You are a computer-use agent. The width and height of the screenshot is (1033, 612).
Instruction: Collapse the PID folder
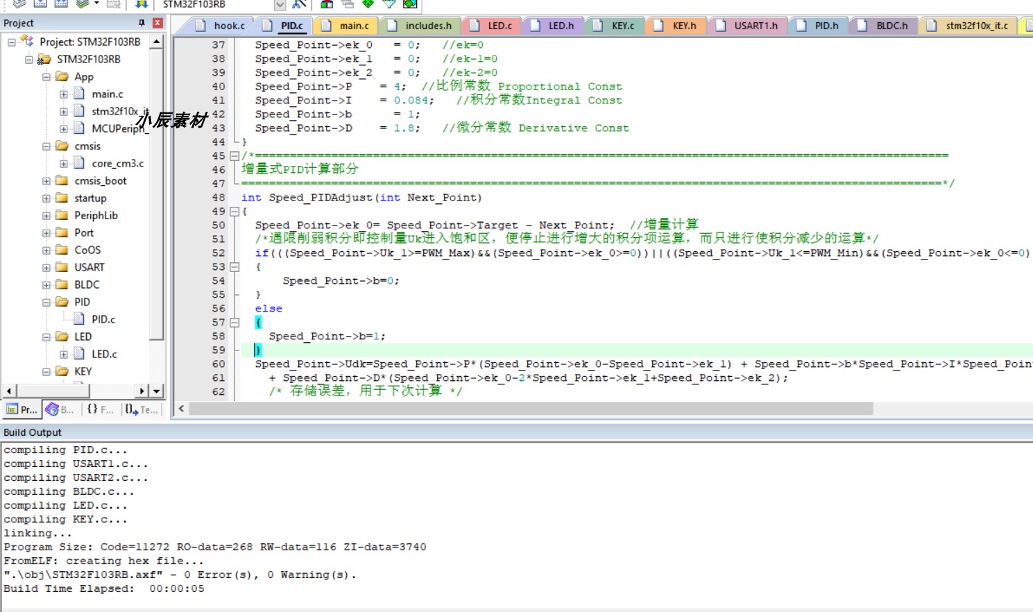click(46, 303)
